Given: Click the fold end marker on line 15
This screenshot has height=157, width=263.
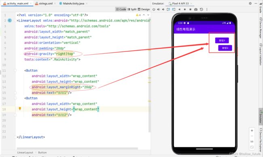Looking at the screenshot, I should [15, 92].
